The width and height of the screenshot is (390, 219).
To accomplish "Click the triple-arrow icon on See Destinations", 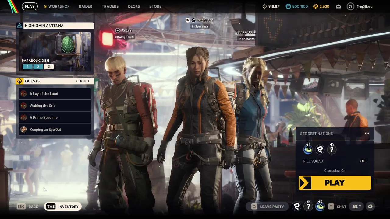I will click(x=367, y=134).
